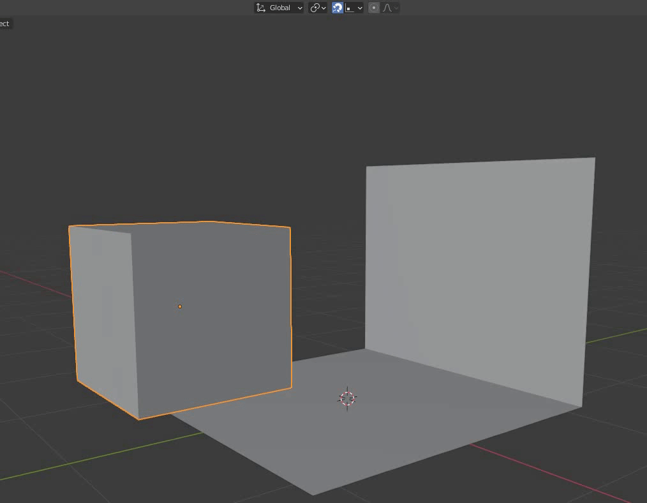Enable the proportional editing toggle

[374, 8]
